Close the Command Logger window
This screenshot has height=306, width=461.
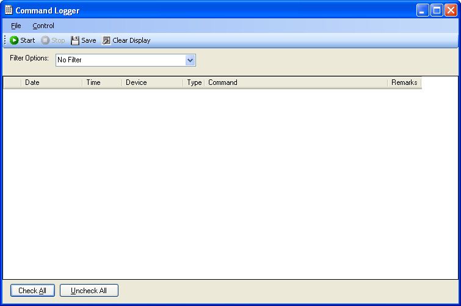(x=451, y=10)
